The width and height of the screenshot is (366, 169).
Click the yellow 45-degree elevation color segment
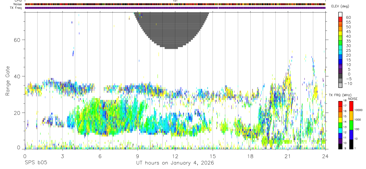(x=340, y=34)
